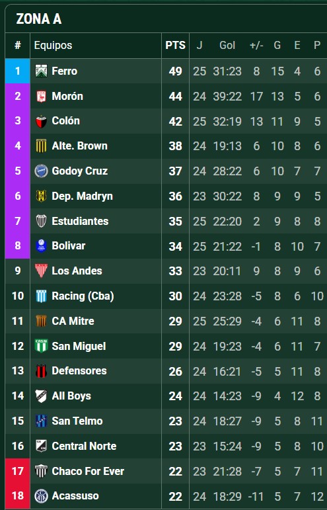Click the Alte. Brown striped crest
This screenshot has height=510, width=327.
pos(41,146)
